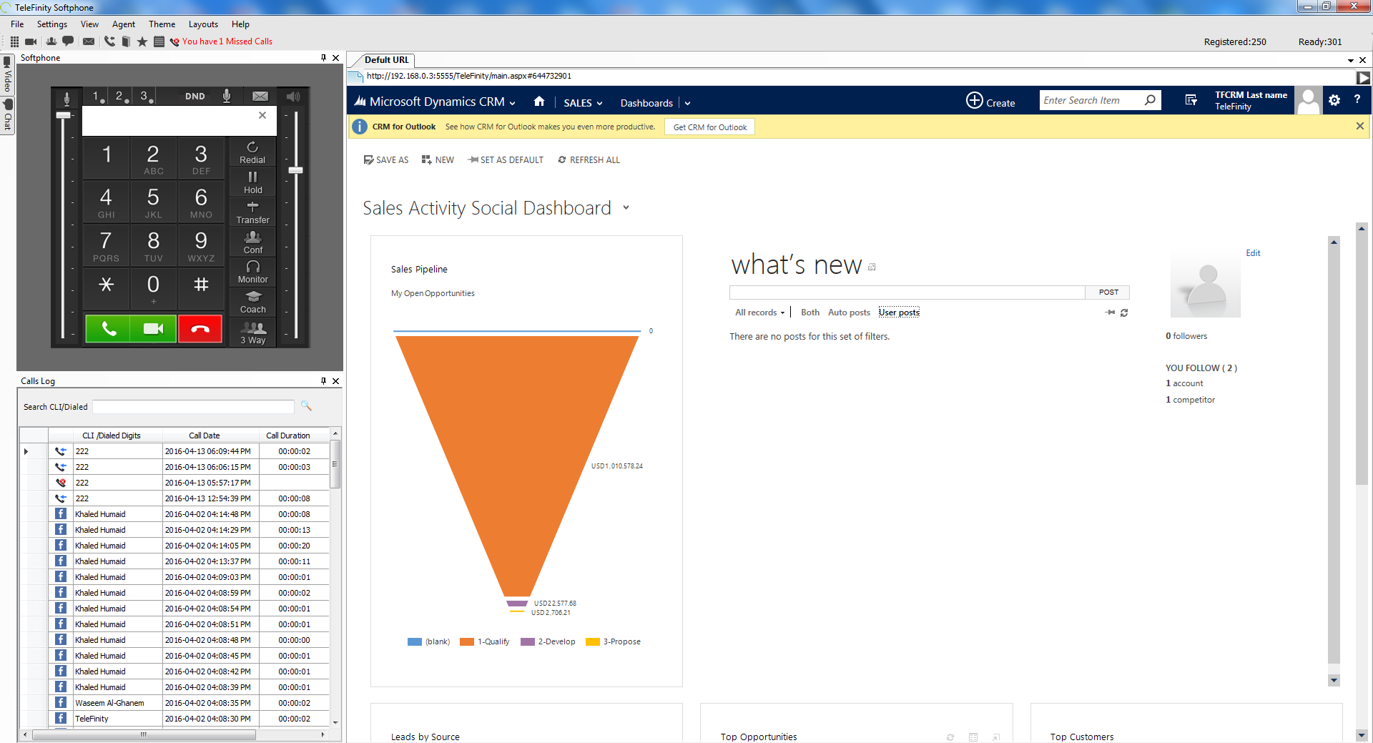Image resolution: width=1373 pixels, height=743 pixels.
Task: Click the Search CLI/Dialed input field
Action: pos(193,406)
